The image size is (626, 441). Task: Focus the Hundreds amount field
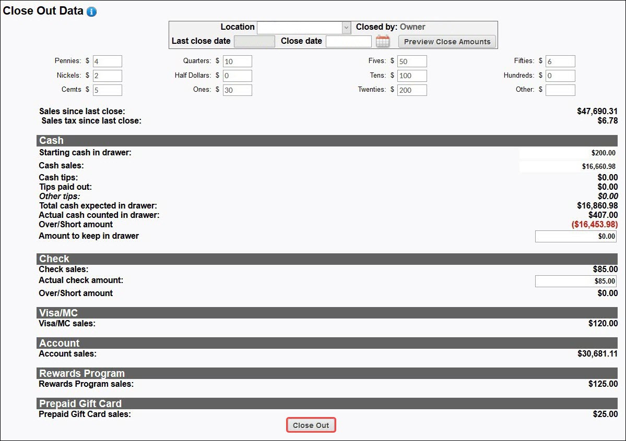[560, 76]
